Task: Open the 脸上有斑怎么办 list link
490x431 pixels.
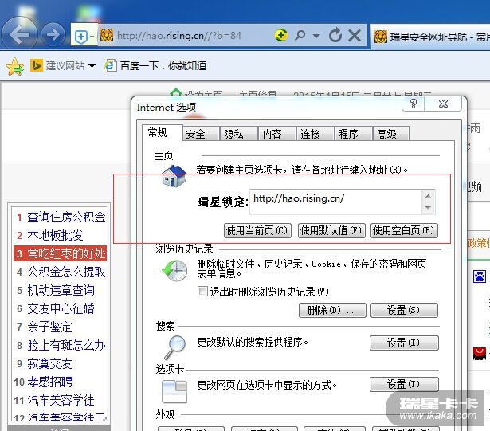Action: 66,346
